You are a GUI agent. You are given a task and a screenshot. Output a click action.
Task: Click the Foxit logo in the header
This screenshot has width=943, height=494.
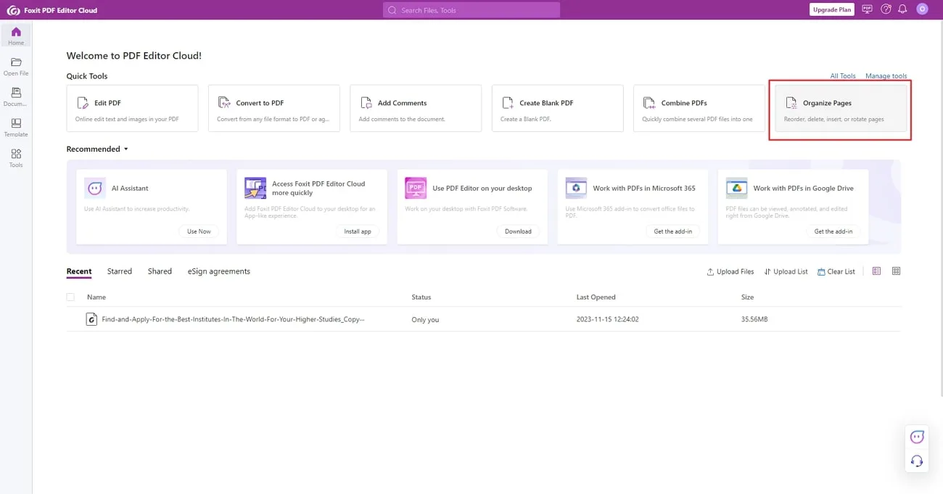(13, 10)
